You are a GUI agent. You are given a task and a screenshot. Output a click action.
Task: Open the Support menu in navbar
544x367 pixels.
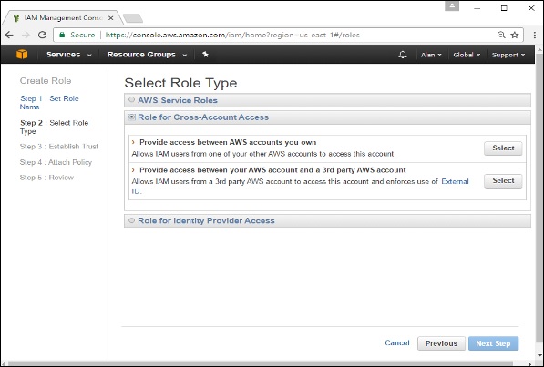[x=508, y=55]
